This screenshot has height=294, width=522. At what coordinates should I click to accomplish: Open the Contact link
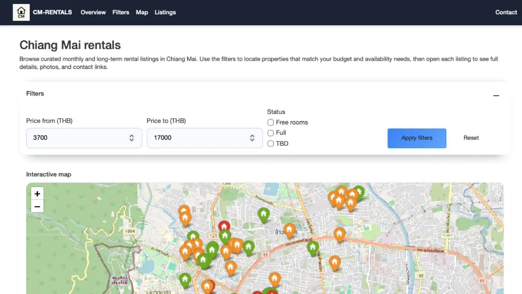pyautogui.click(x=506, y=12)
